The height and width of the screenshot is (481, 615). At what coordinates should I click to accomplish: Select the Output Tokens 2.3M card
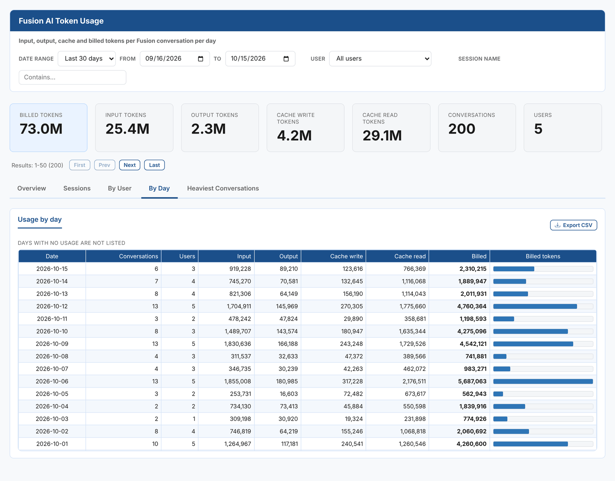(220, 128)
